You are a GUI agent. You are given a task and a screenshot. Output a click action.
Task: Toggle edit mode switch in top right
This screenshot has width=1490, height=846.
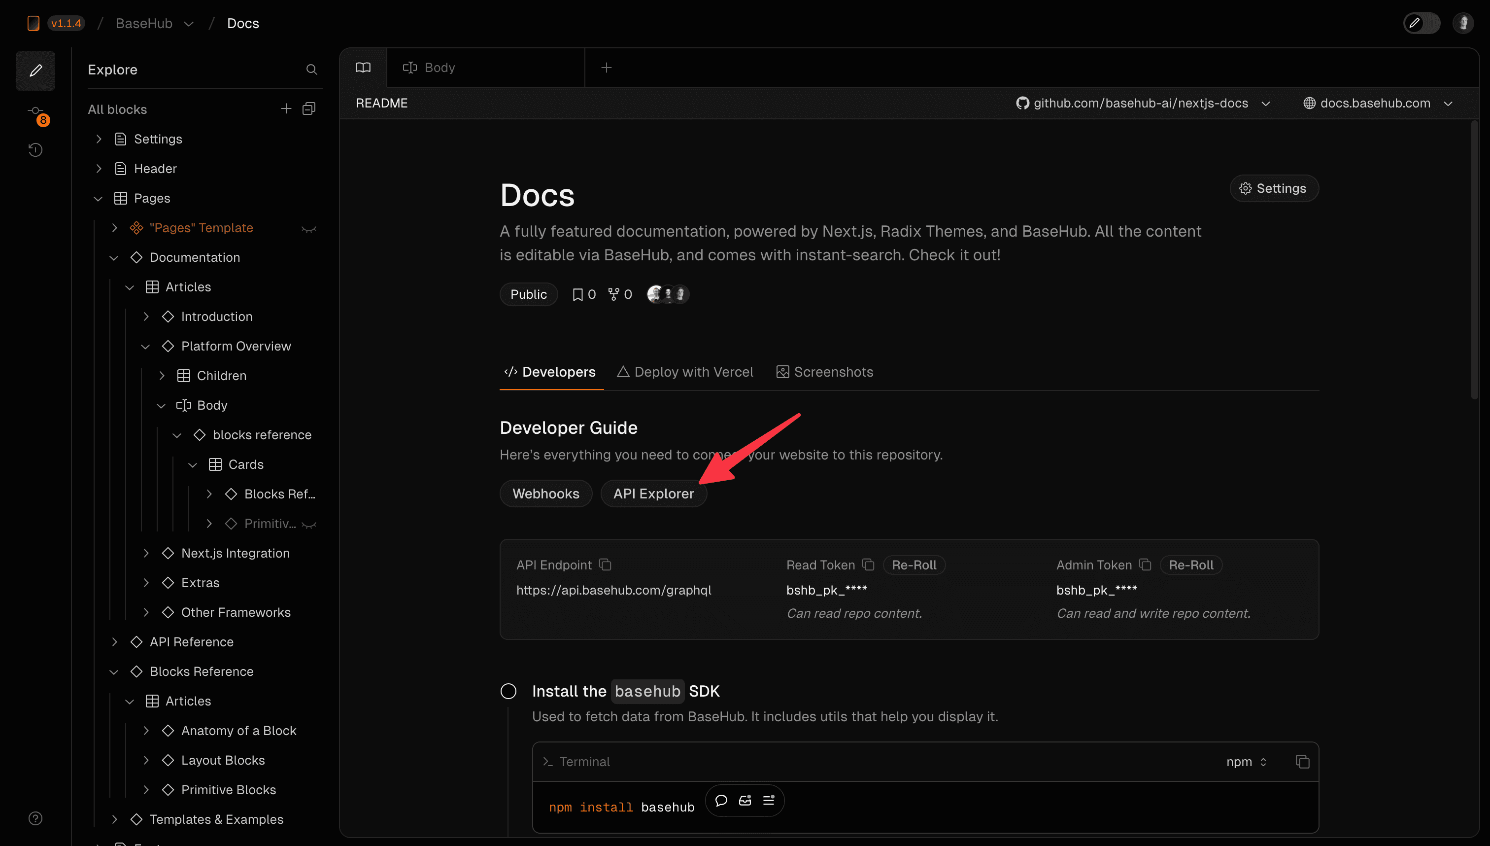1422,23
